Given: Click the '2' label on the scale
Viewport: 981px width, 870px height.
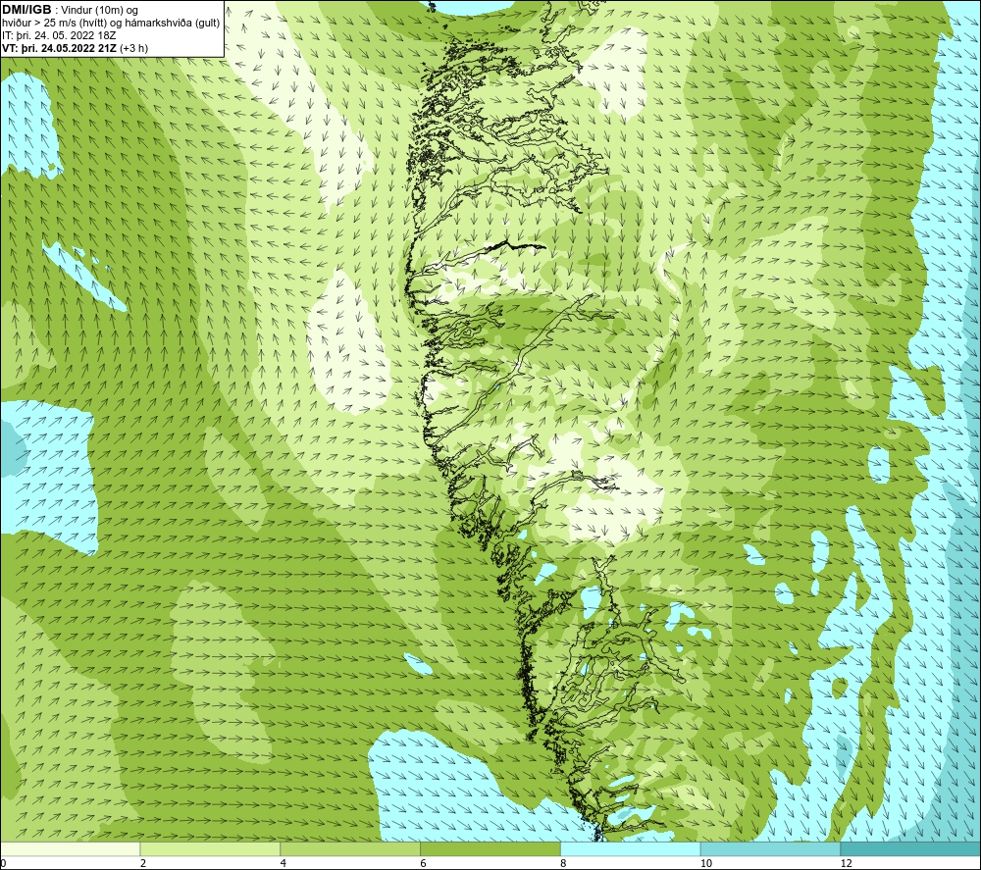Looking at the screenshot, I should (143, 863).
